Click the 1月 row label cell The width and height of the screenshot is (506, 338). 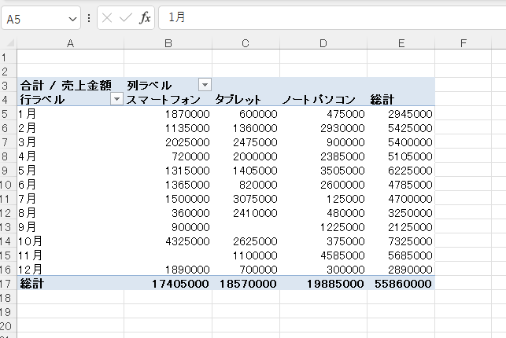[x=71, y=114]
